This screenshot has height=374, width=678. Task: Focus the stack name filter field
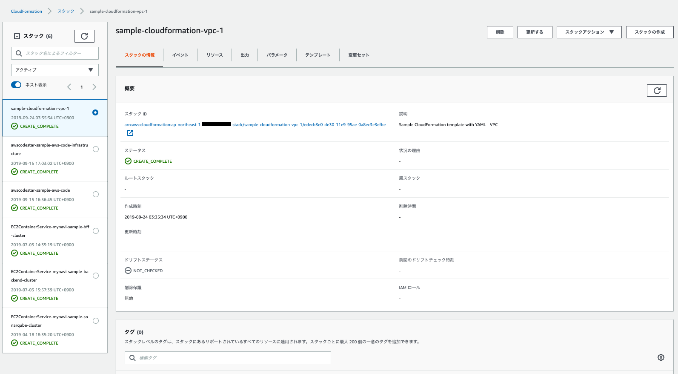point(55,53)
